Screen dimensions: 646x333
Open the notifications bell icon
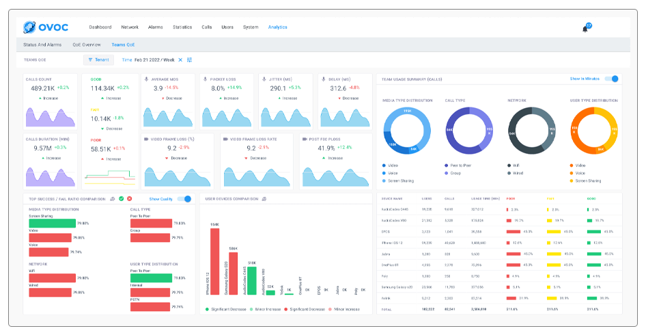click(585, 29)
